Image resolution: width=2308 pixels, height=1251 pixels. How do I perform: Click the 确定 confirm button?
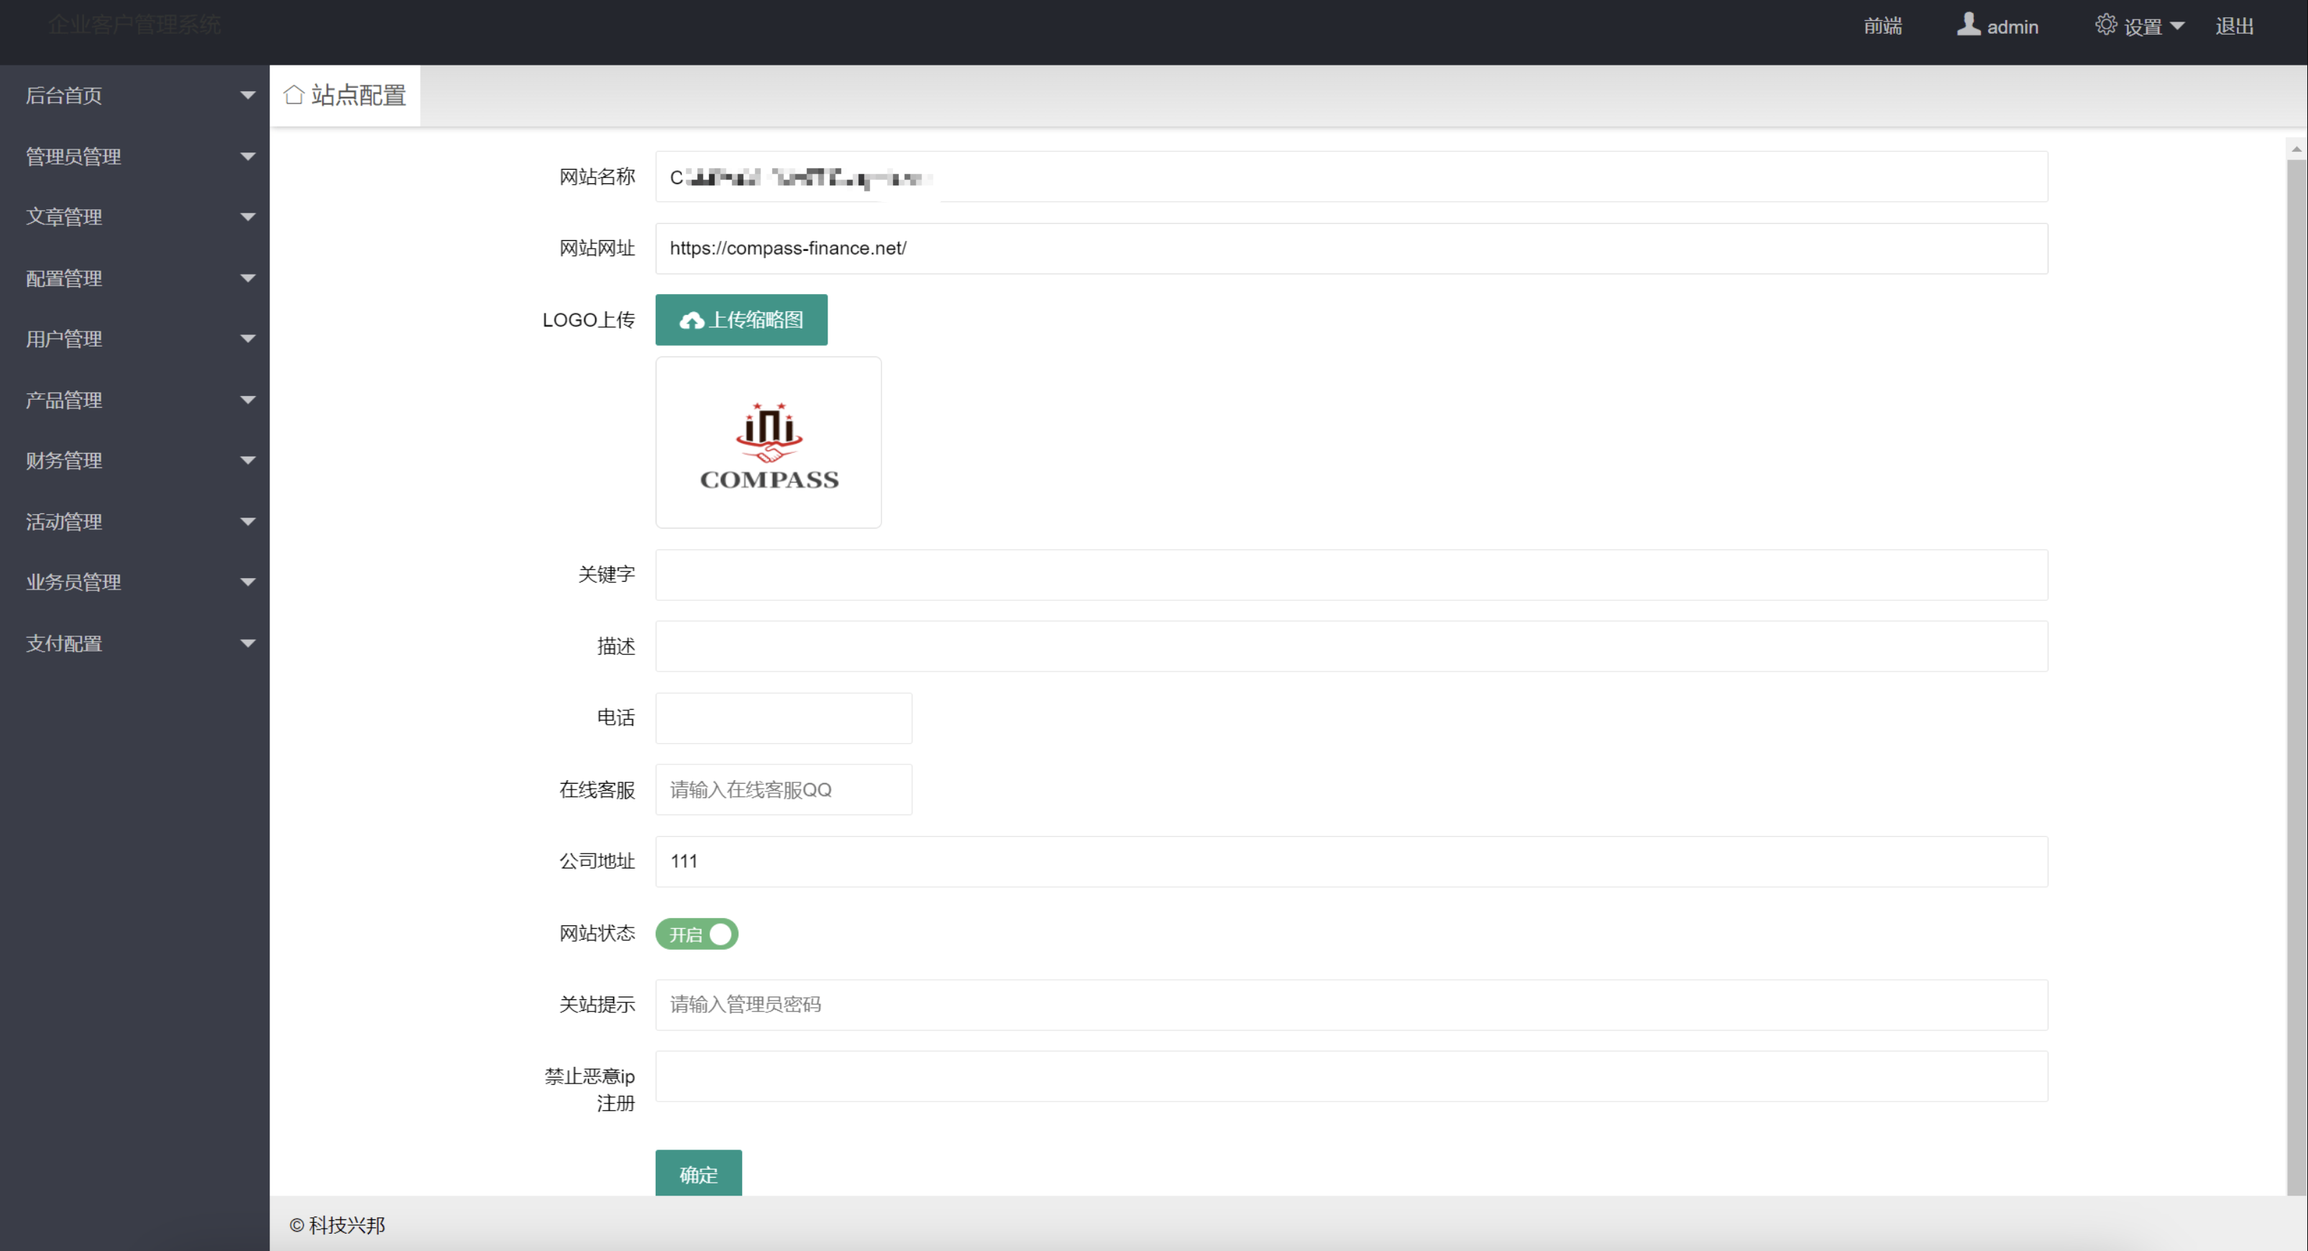tap(698, 1174)
